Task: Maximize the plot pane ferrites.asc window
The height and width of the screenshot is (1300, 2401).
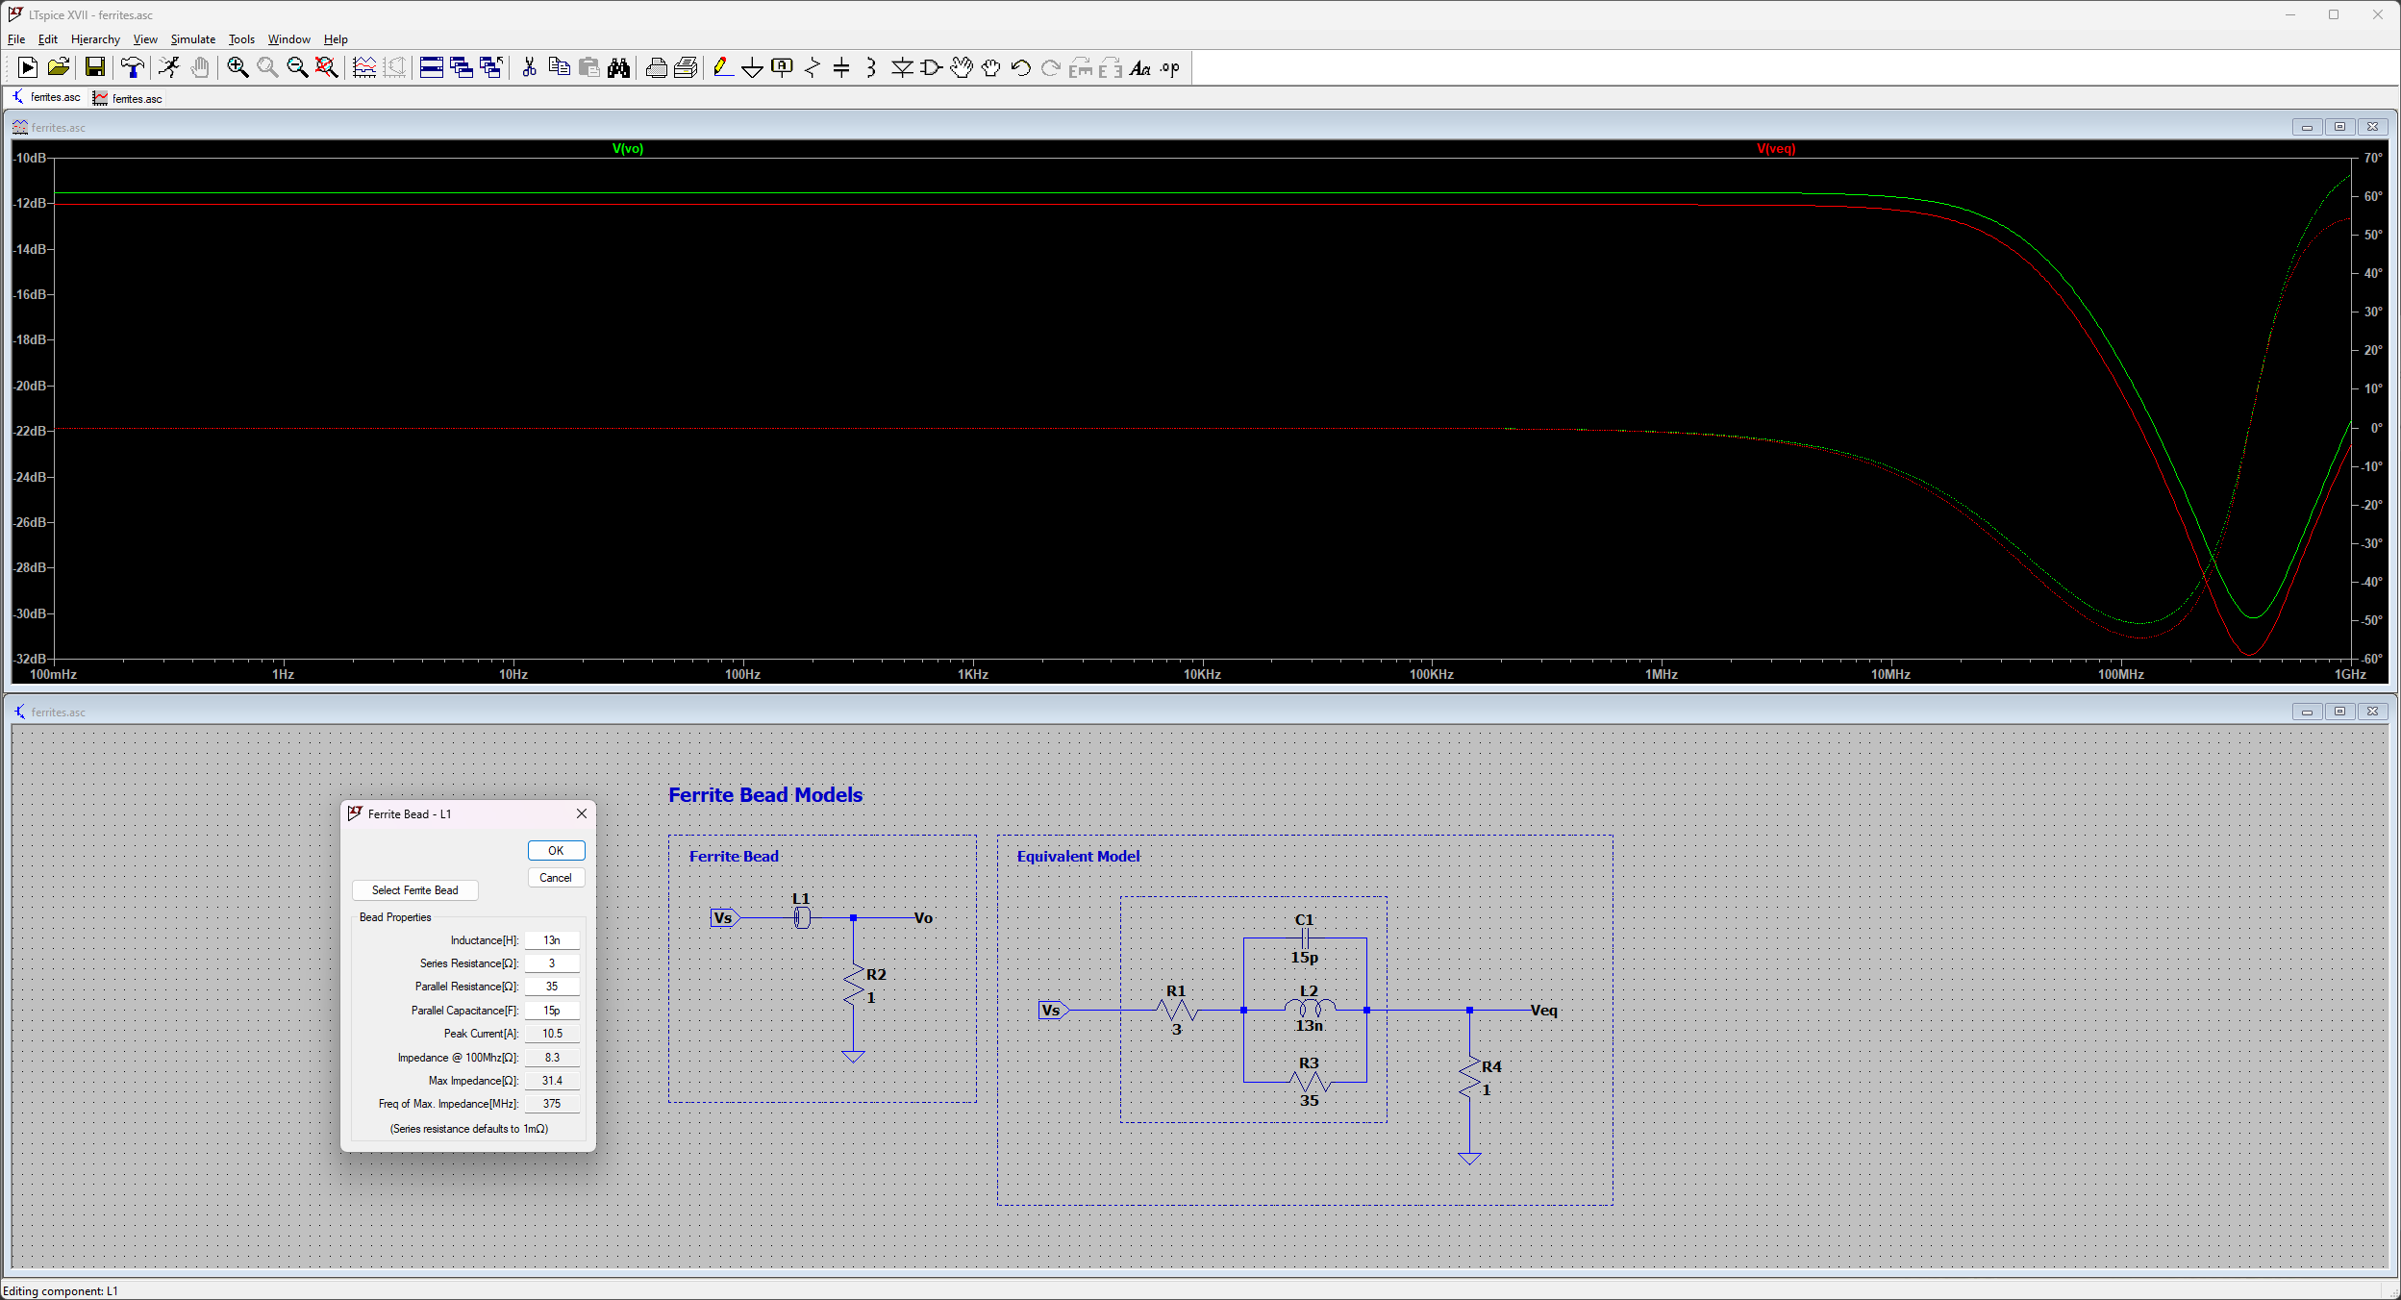Action: 2340,127
